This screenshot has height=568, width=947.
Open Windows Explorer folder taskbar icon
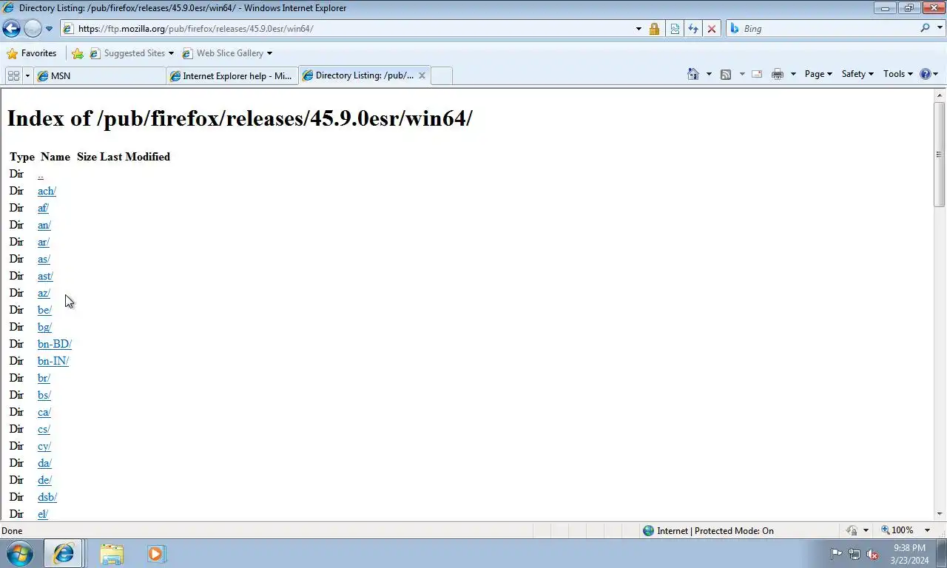coord(112,554)
